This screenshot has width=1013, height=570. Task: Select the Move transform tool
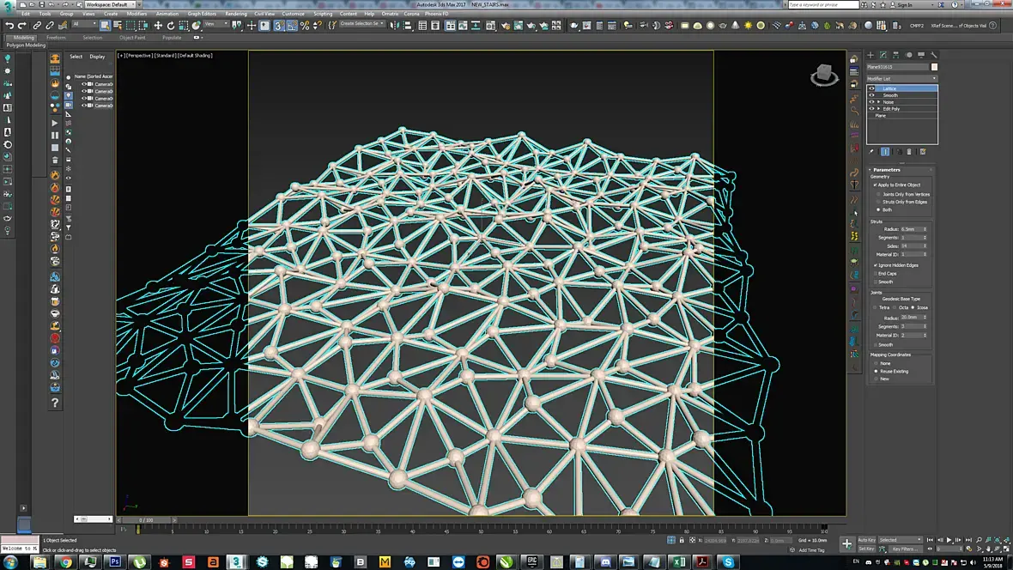(x=157, y=26)
